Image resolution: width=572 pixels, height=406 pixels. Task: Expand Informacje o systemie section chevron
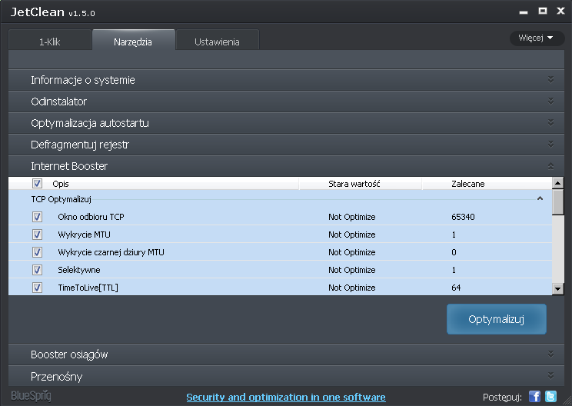[x=550, y=79]
